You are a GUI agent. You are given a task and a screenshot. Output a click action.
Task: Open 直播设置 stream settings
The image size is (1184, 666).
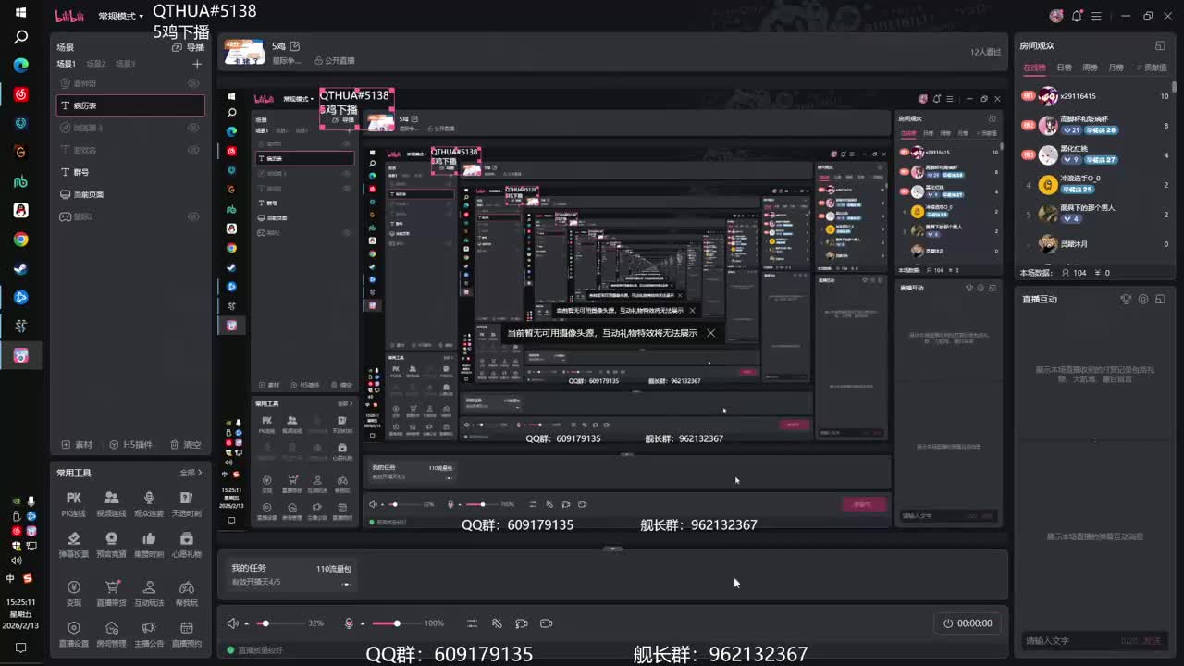74,633
